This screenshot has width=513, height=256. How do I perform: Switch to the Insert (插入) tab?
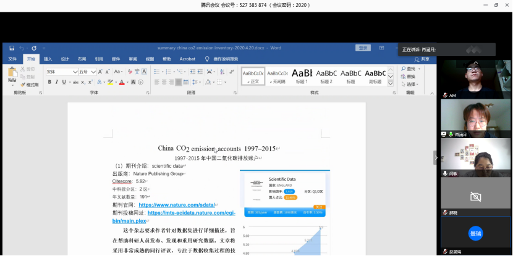pyautogui.click(x=48, y=59)
